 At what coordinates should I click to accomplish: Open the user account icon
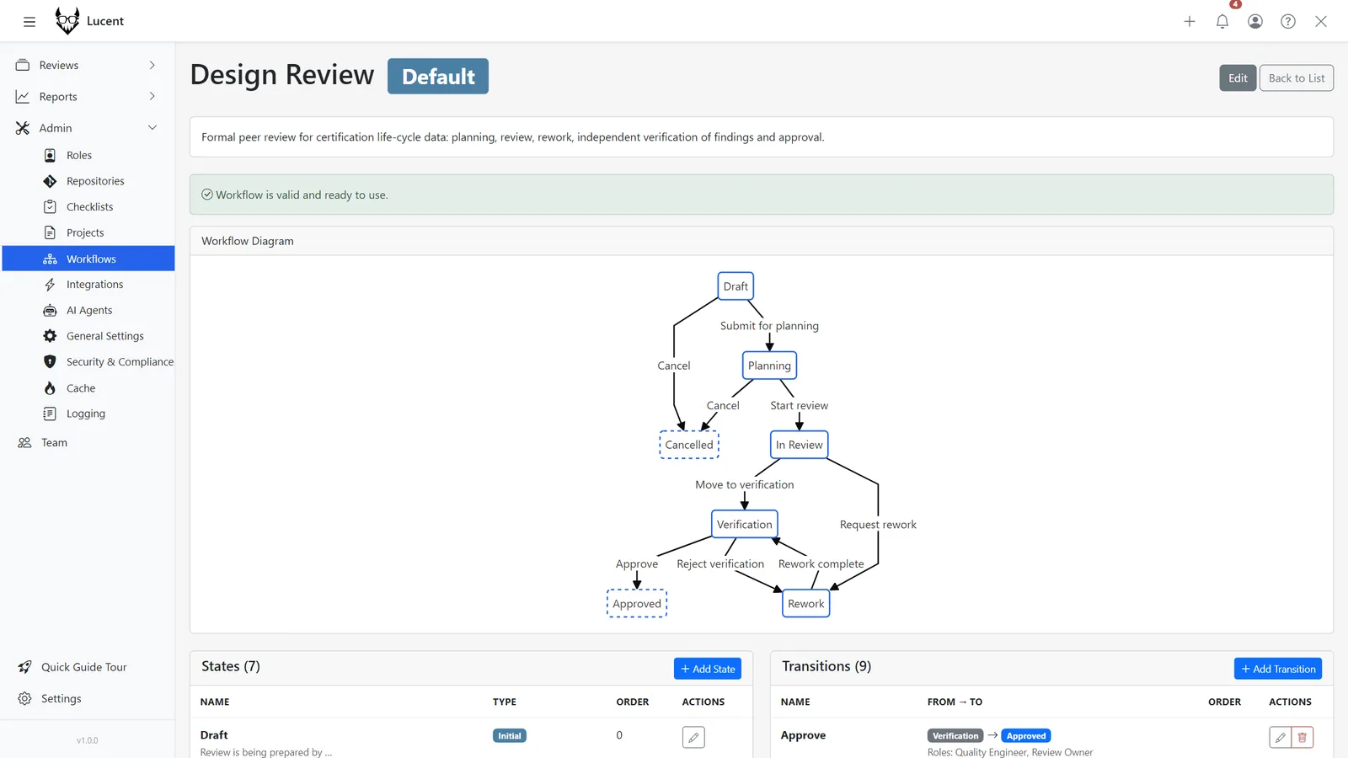click(x=1255, y=22)
